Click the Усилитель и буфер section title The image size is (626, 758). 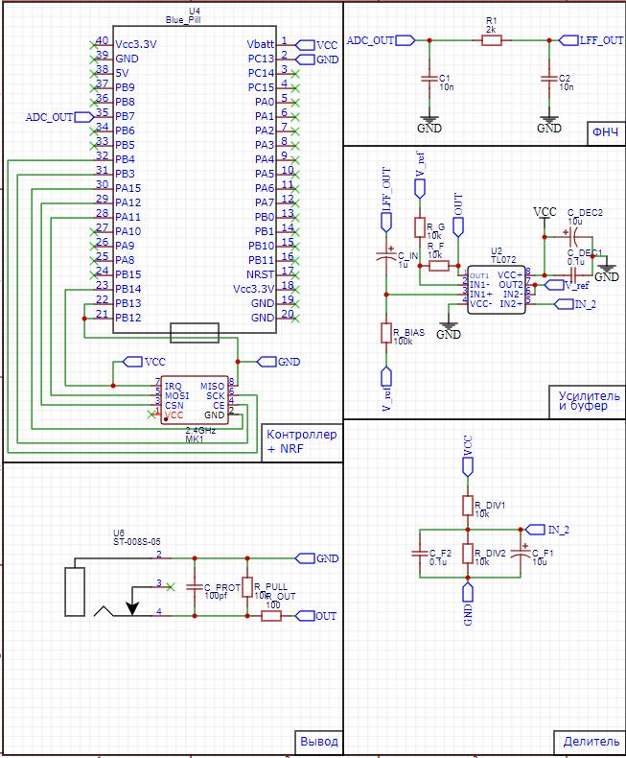tap(590, 401)
